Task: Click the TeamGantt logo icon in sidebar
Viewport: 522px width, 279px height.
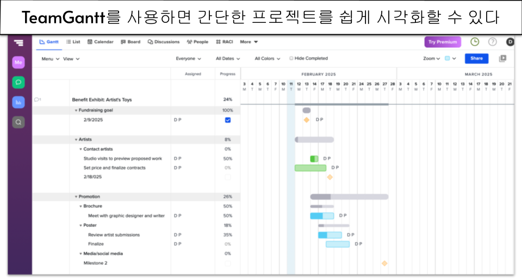Action: click(x=18, y=42)
